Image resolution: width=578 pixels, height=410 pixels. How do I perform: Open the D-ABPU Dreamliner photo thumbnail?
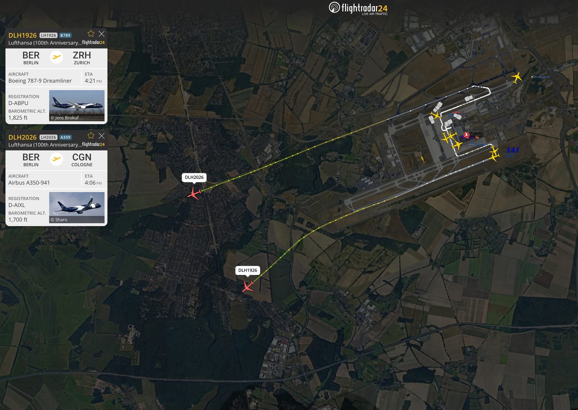77,106
